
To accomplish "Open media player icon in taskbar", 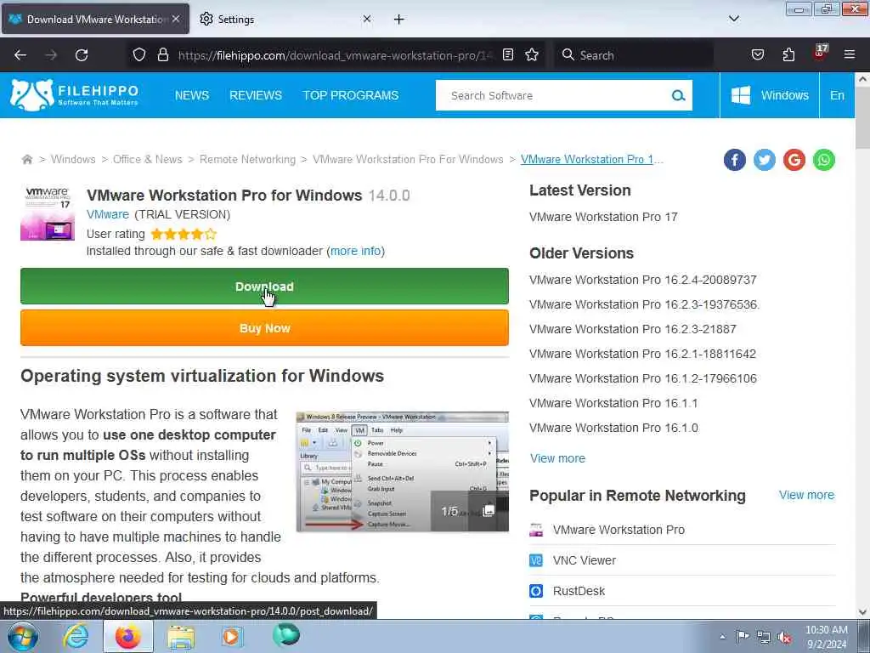I will pos(232,636).
